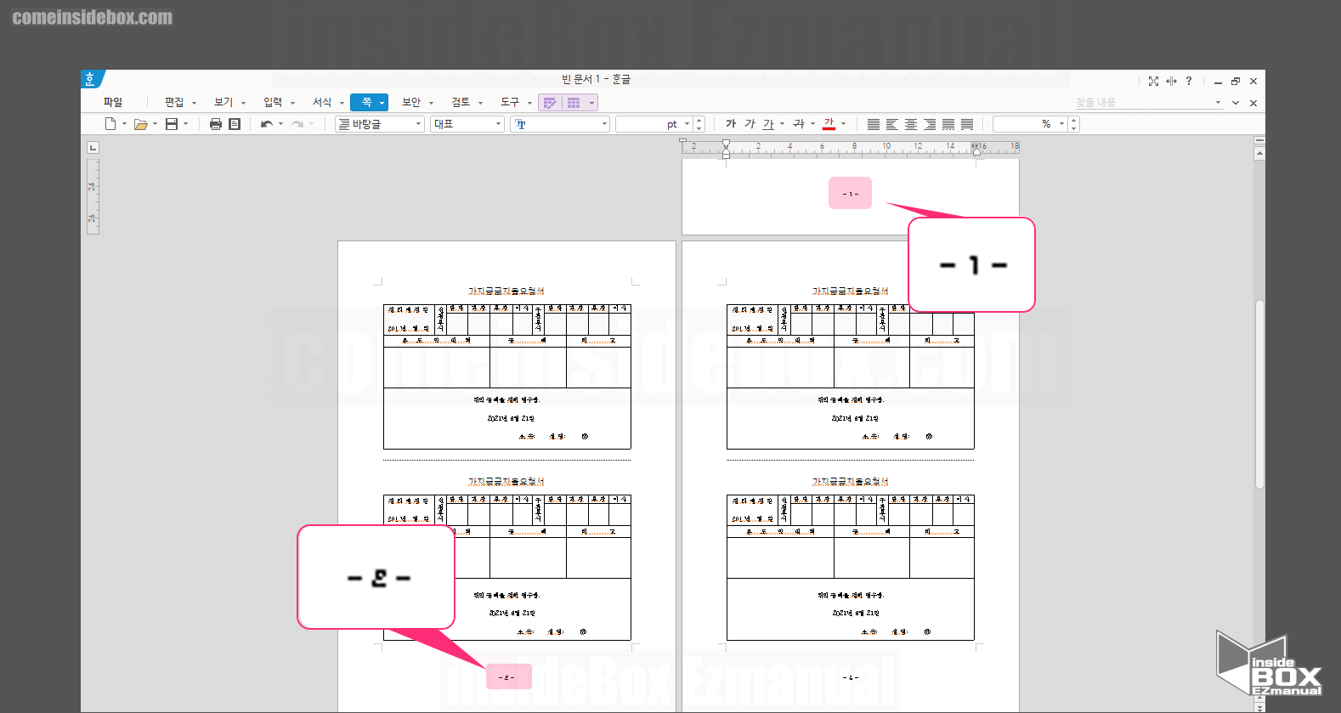Open the 파일 menu
The image size is (1341, 713).
(113, 102)
